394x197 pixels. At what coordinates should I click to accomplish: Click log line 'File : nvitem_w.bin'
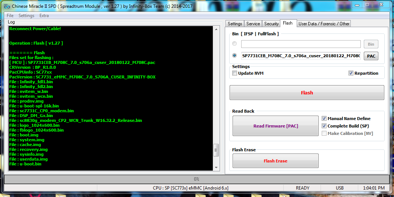click(29, 91)
